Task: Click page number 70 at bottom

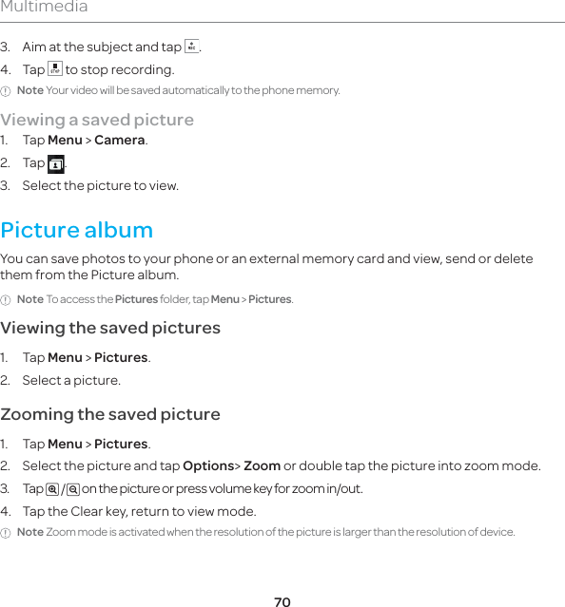Action: [282, 601]
